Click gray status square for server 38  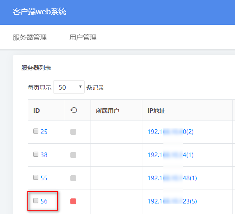(73, 155)
